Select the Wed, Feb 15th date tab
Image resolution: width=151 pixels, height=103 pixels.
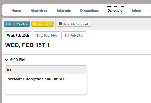[x=18, y=35]
